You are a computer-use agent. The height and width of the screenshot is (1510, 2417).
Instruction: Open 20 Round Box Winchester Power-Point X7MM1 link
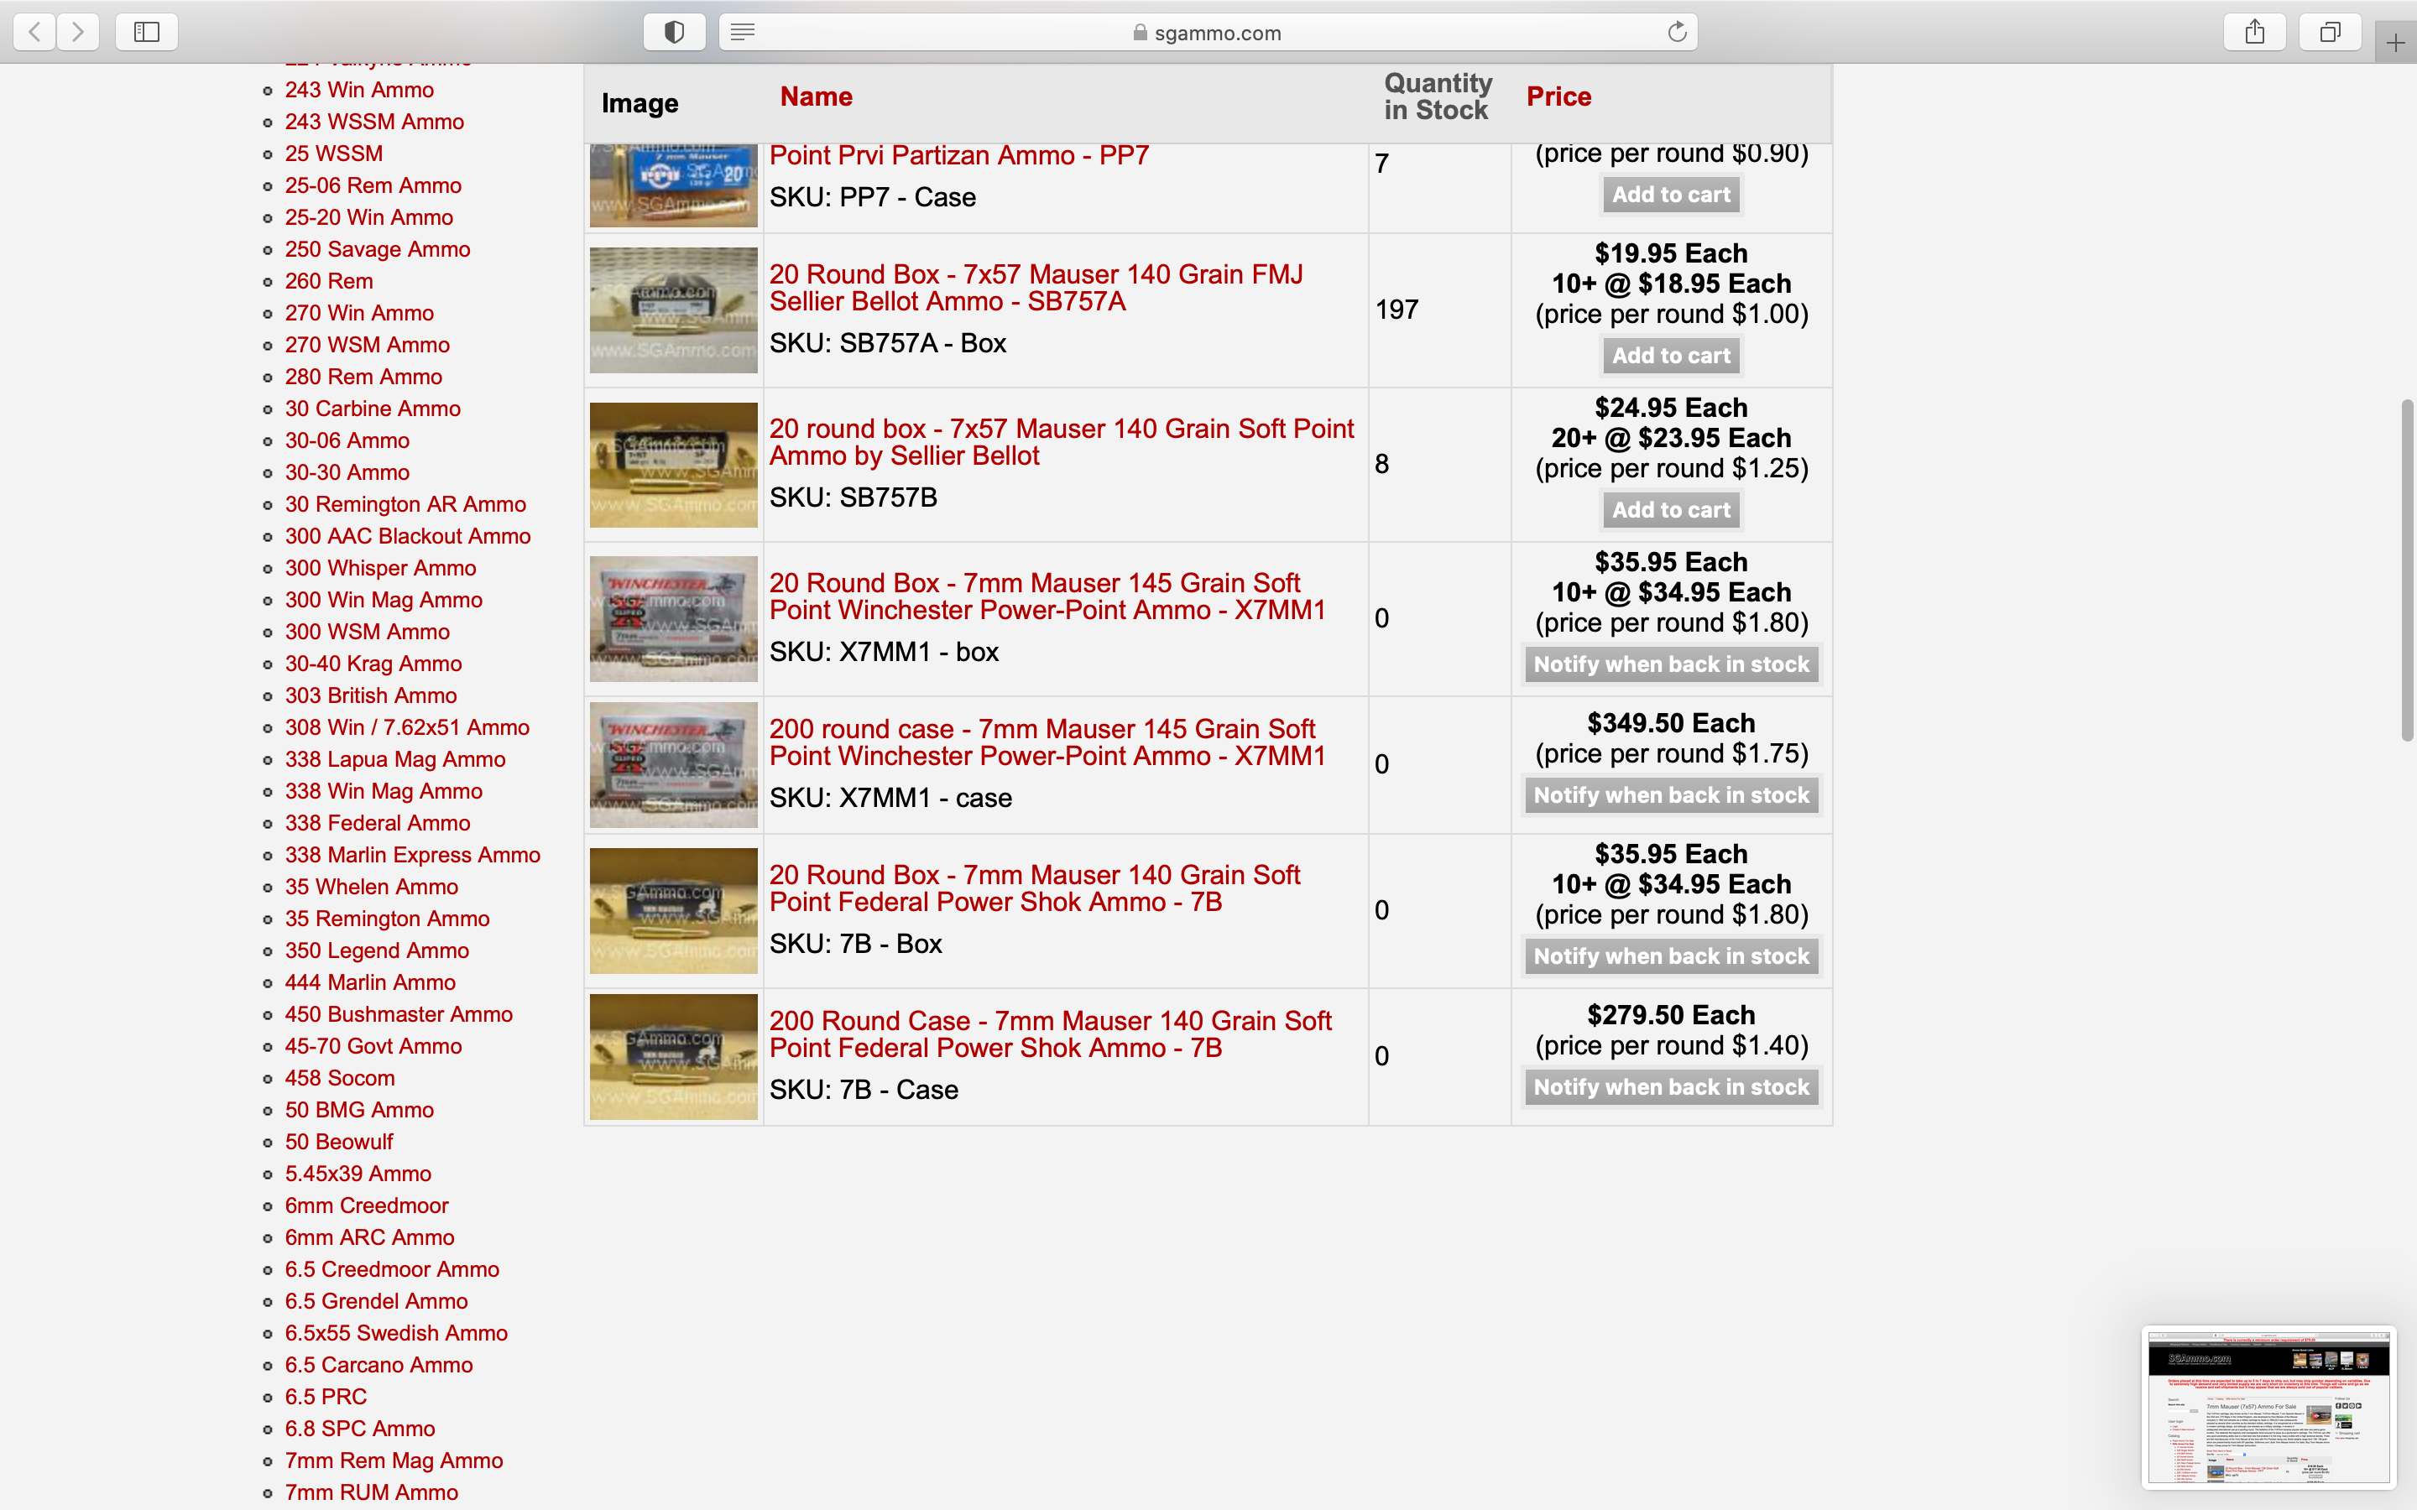[1047, 596]
